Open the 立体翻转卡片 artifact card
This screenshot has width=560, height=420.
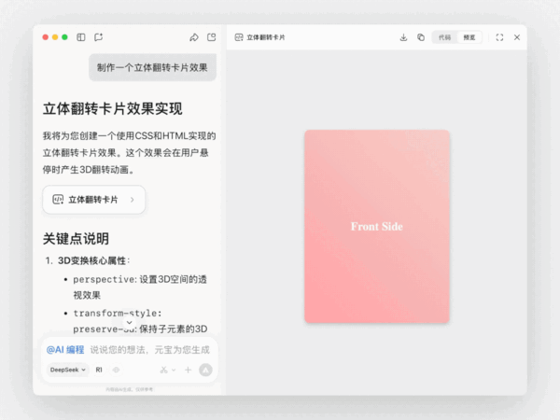click(93, 200)
